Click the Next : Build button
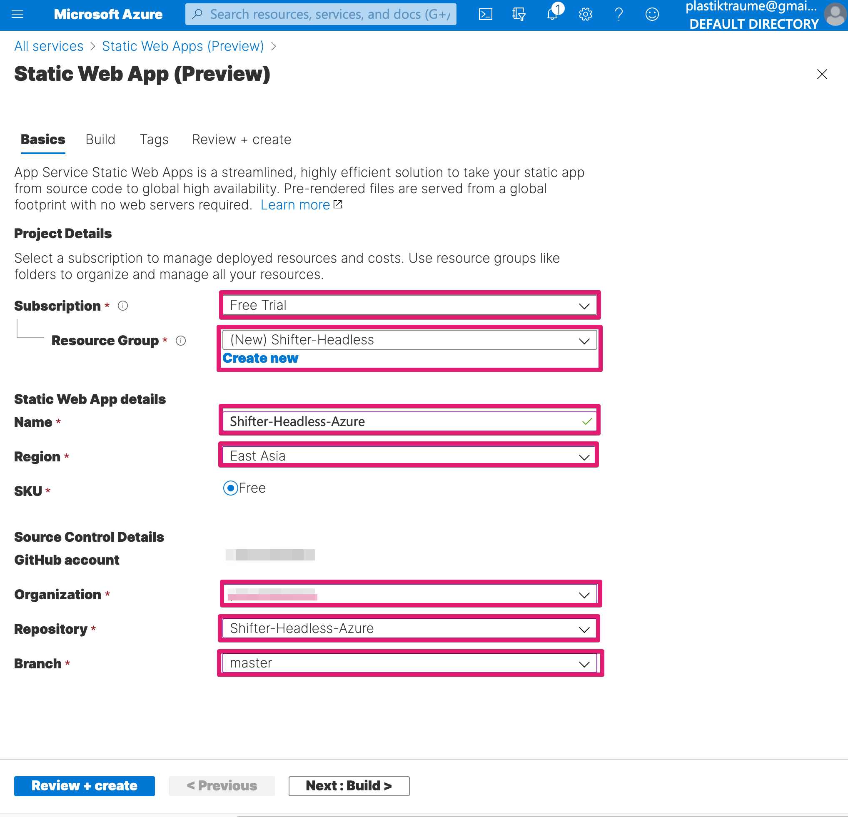The image size is (848, 817). (349, 786)
